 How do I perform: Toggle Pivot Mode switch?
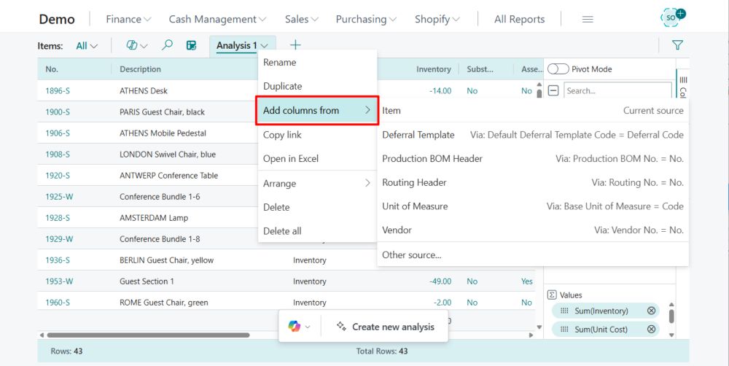coord(558,69)
